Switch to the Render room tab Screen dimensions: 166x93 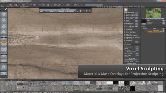pos(27,7)
